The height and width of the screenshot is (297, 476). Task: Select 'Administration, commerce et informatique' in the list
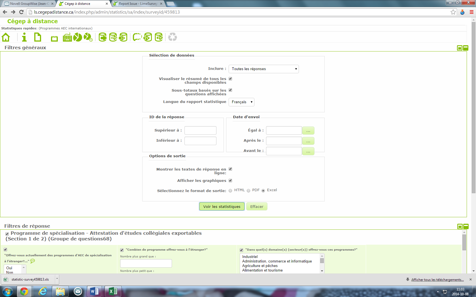(277, 261)
